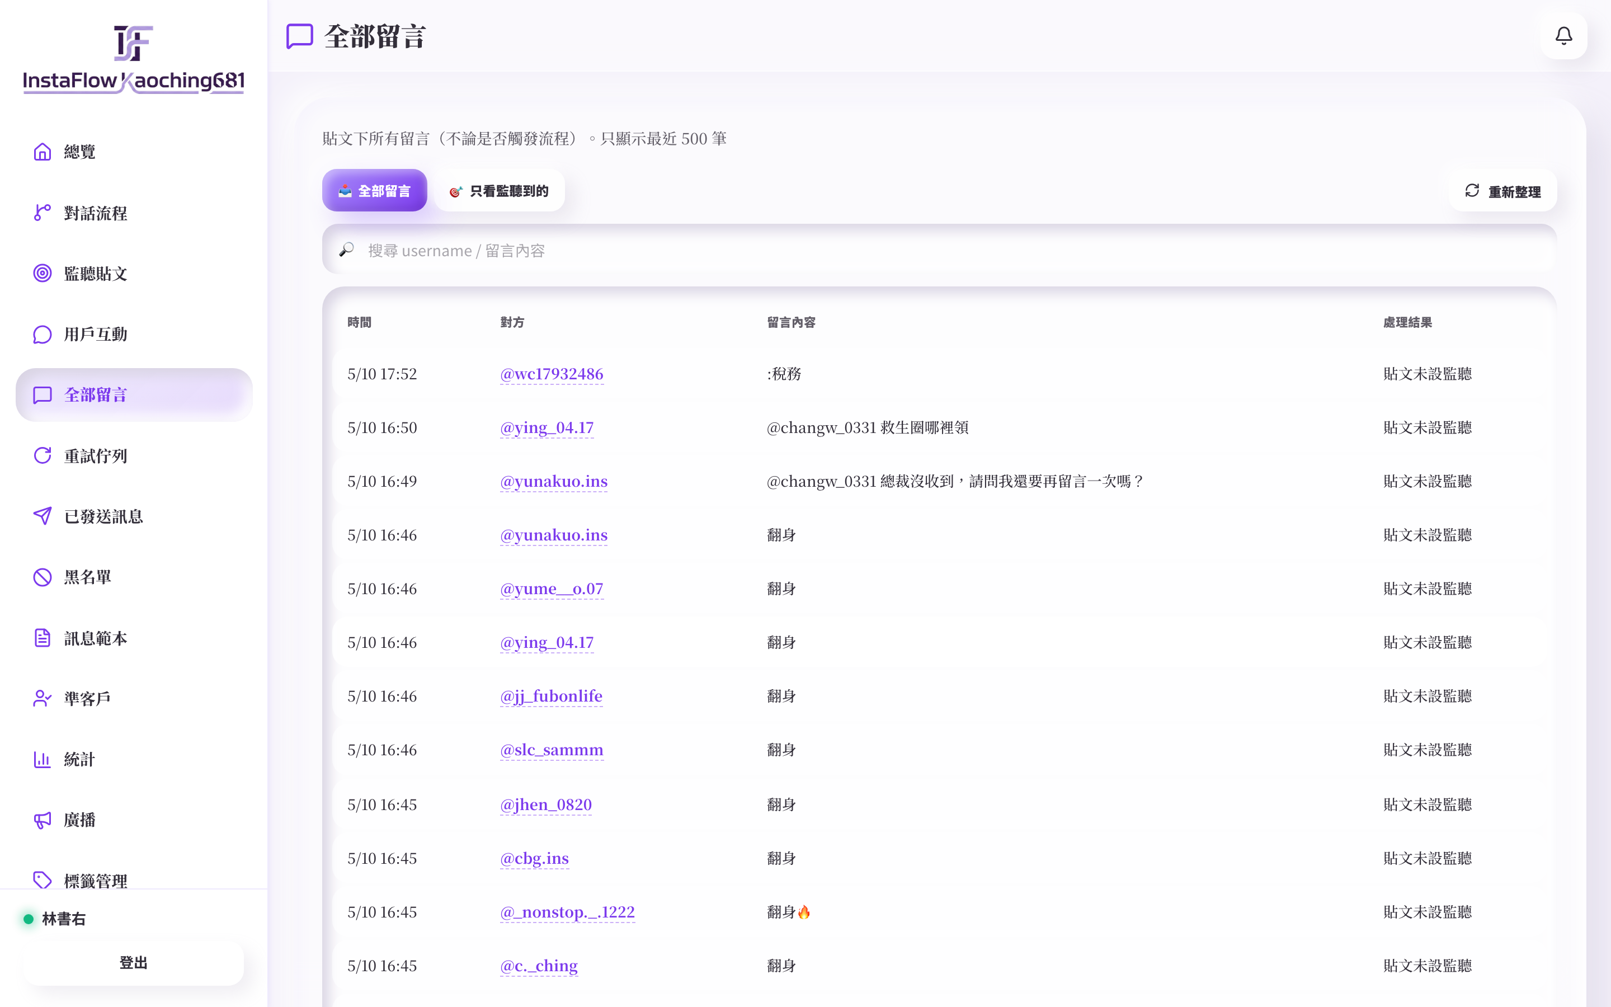This screenshot has width=1611, height=1007.
Task: Open 已發送訊息 page
Action: 134,516
